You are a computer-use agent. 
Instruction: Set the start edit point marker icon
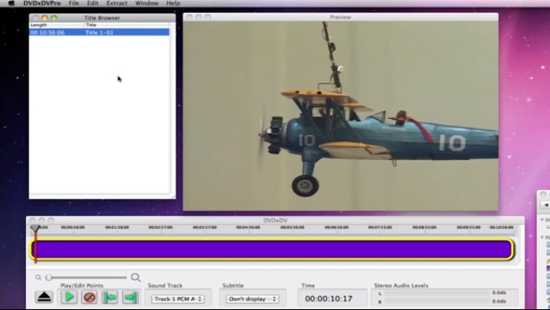click(110, 297)
